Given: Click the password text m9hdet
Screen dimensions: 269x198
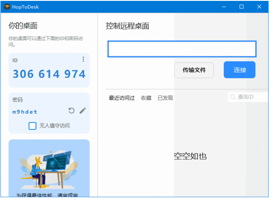Looking at the screenshot, I should pos(25,112).
